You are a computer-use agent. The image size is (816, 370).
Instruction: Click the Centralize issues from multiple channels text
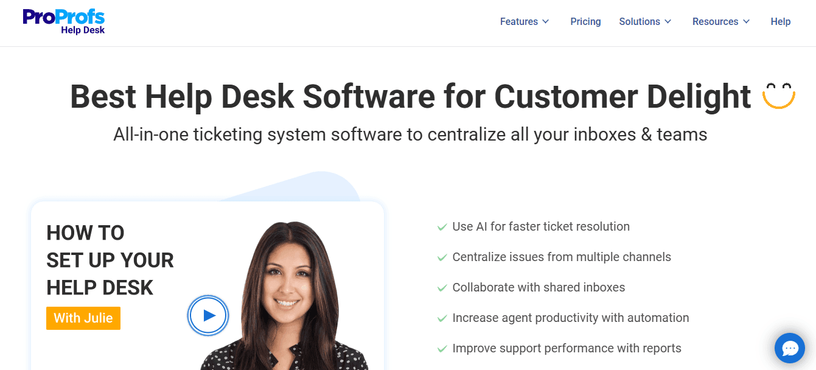tap(561, 257)
